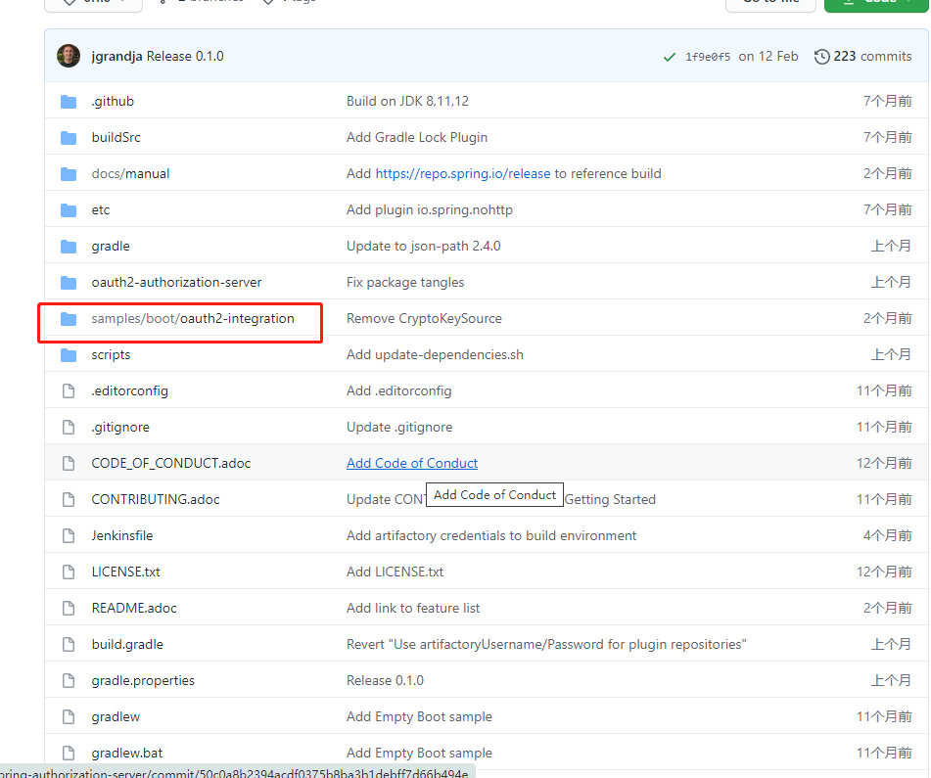This screenshot has height=778, width=931.
Task: Follow the https://repo.spring.io/release link
Action: pos(462,174)
